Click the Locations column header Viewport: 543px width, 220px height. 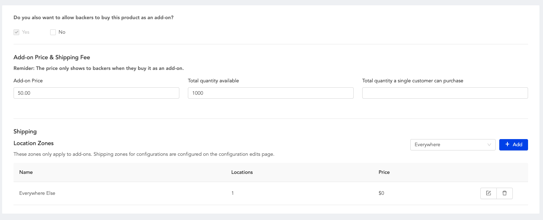(x=242, y=172)
